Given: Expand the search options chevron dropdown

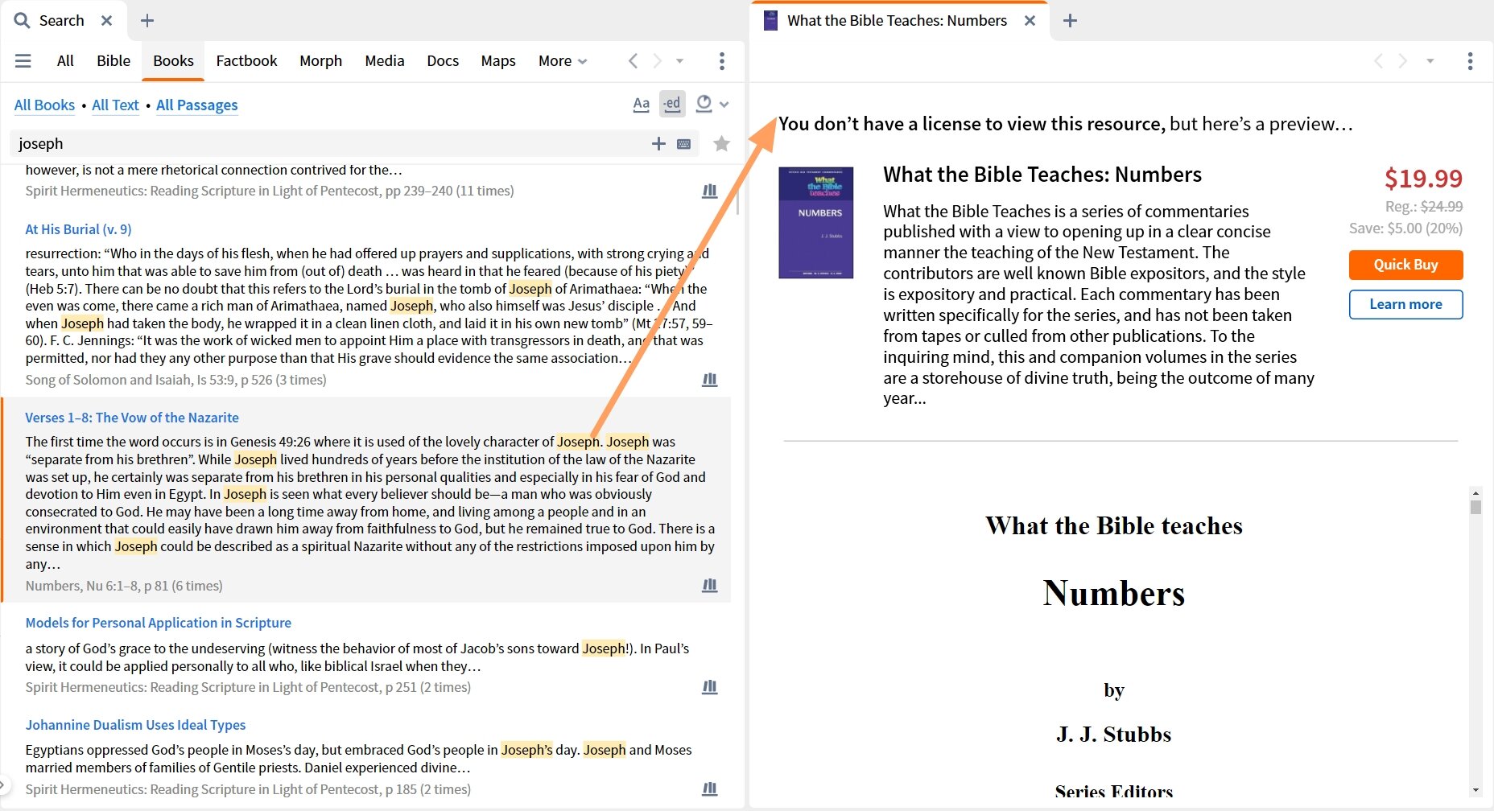Looking at the screenshot, I should pyautogui.click(x=724, y=105).
